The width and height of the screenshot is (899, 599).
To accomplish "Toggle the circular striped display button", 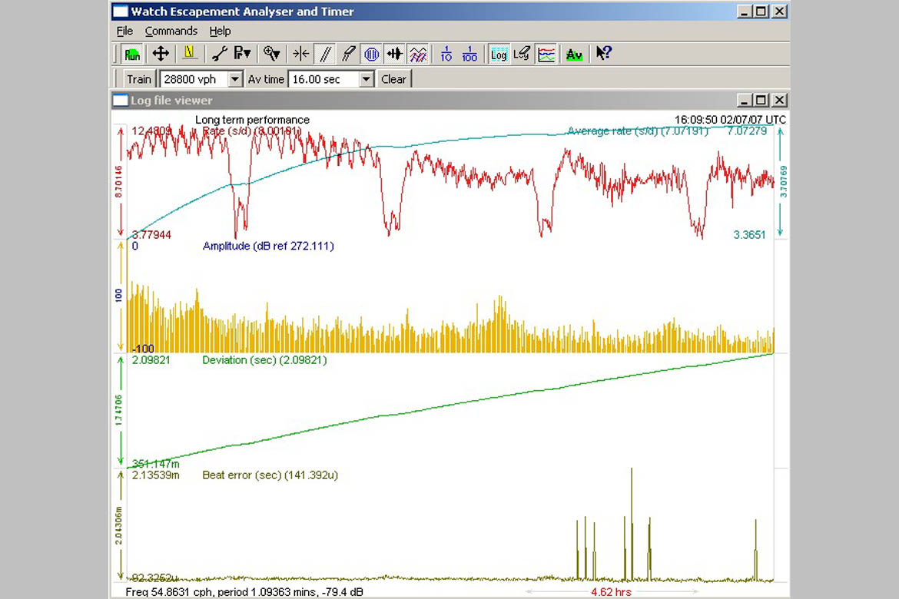I will pyautogui.click(x=371, y=54).
